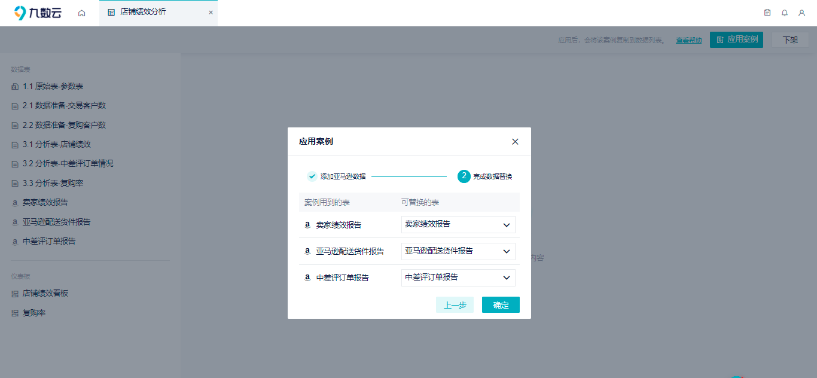This screenshot has height=378, width=817.
Task: Select 卖家绩效报告 in sidebar list
Action: point(45,202)
